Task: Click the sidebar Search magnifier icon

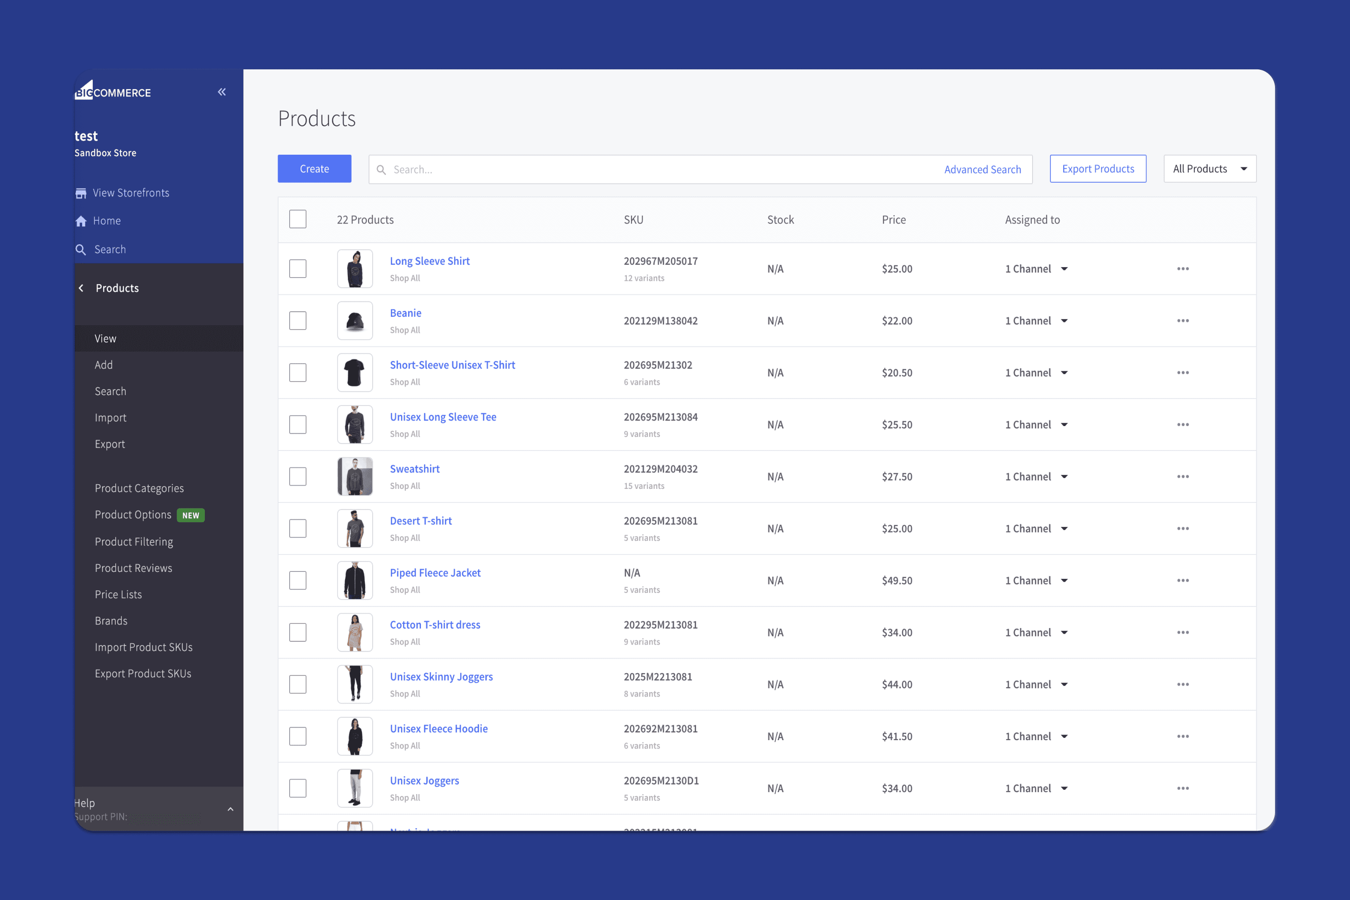Action: [x=81, y=250]
